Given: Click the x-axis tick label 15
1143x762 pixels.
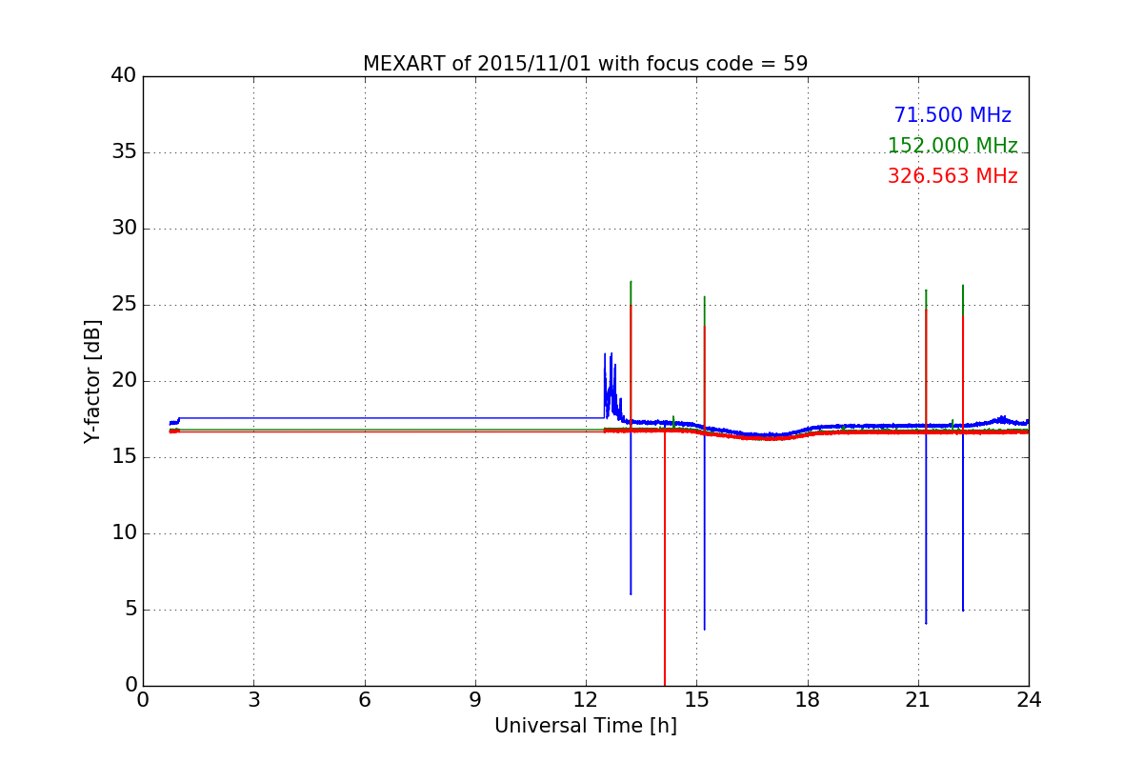Looking at the screenshot, I should [696, 700].
